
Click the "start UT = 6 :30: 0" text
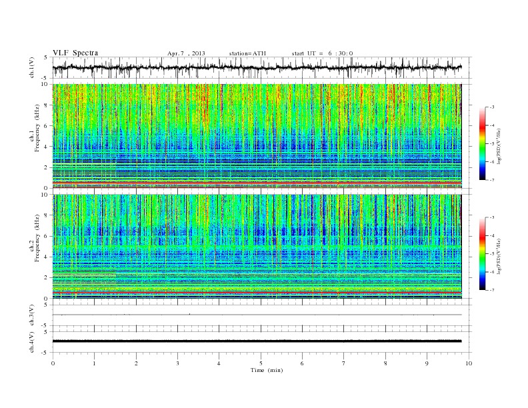tap(322, 53)
